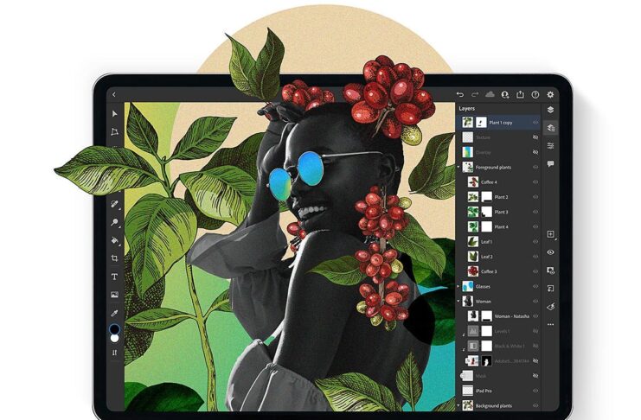Swap foreground and background colors
Viewport: 641px width, 420px height.
click(x=114, y=353)
